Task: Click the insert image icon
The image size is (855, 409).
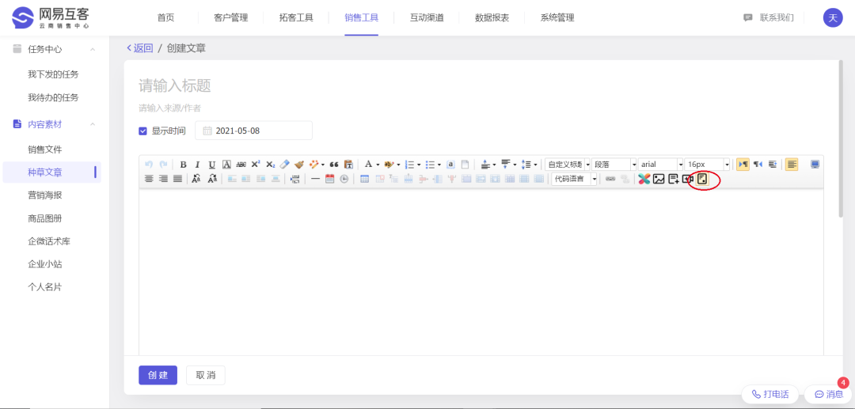Action: (x=658, y=179)
